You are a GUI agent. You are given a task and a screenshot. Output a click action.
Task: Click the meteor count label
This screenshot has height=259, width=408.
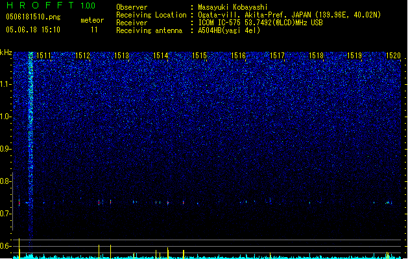point(92,20)
